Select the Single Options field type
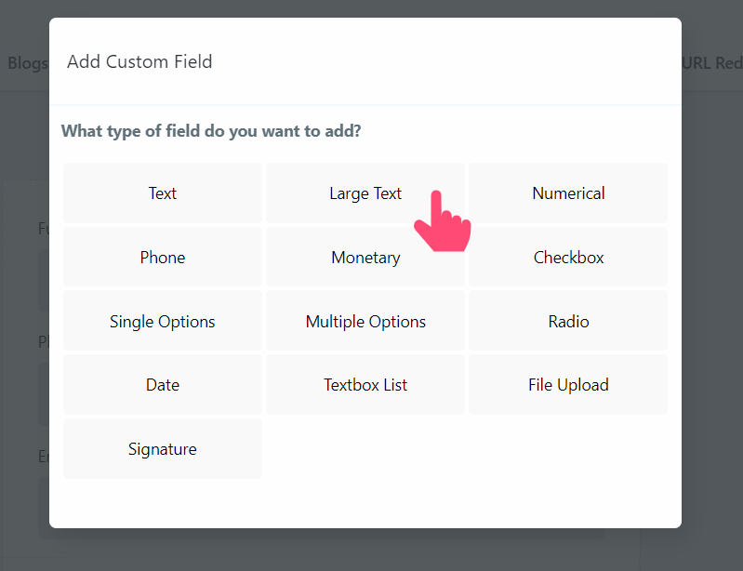Screen dimensions: 743x571 (163, 321)
